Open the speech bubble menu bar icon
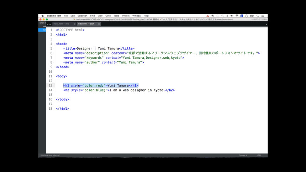The image size is (306, 172). click(218, 16)
